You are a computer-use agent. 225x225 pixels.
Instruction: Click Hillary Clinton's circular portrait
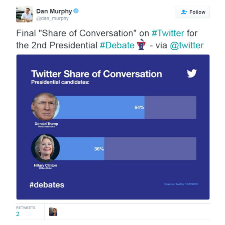[45, 148]
